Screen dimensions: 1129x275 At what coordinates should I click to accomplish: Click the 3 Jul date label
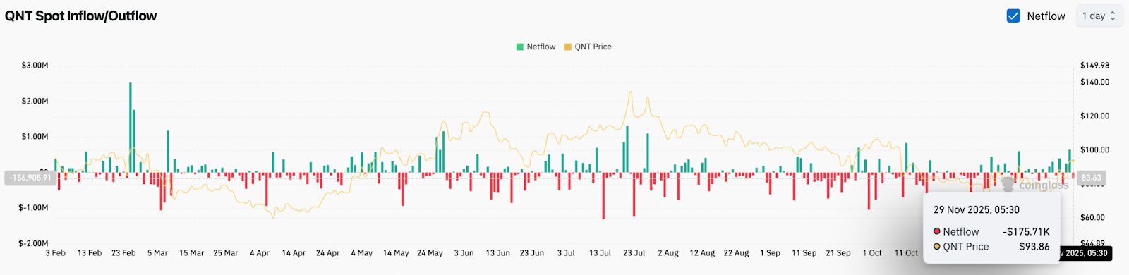[x=566, y=253]
